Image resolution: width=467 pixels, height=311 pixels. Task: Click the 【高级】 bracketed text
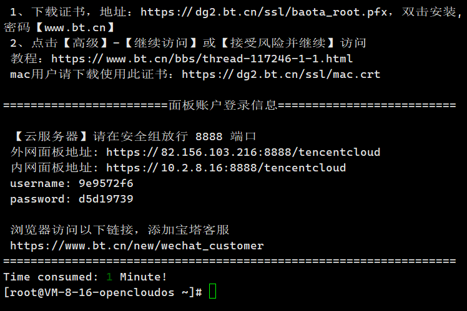pyautogui.click(x=86, y=43)
